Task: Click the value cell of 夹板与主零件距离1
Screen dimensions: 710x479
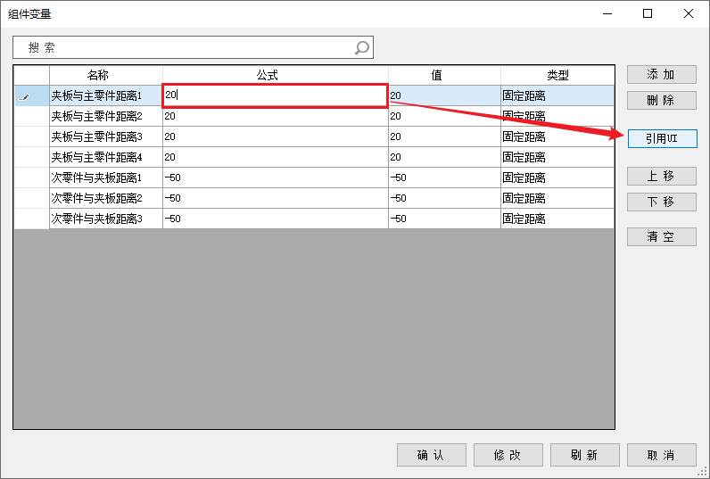Action: point(445,95)
